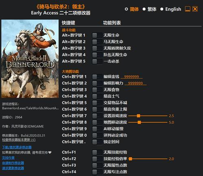Enable 无限盾牌耐久度 toggle

click(x=97, y=48)
